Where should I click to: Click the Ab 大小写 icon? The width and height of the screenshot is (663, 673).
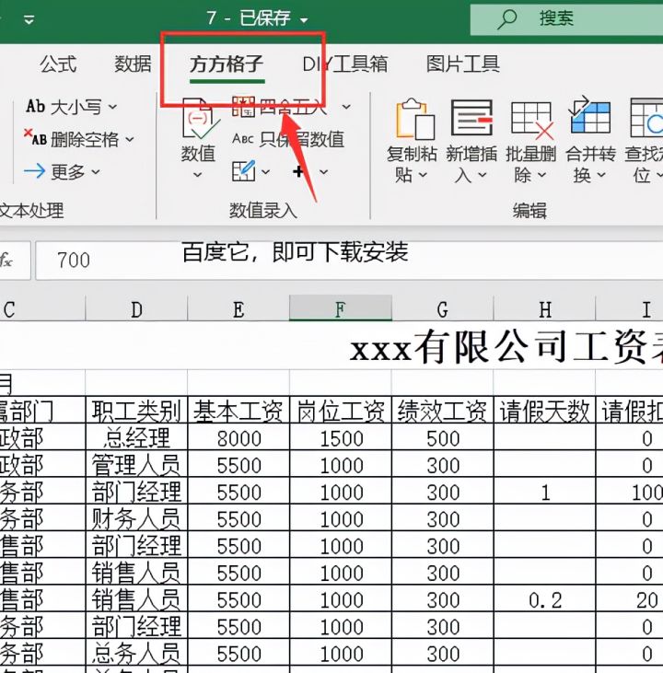coord(35,106)
